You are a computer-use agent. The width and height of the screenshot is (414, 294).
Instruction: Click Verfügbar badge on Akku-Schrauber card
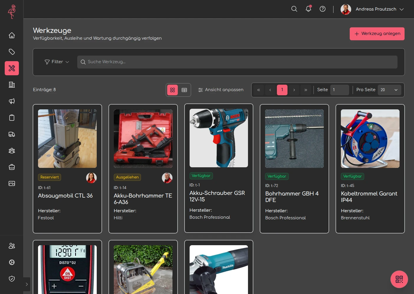coord(201,176)
